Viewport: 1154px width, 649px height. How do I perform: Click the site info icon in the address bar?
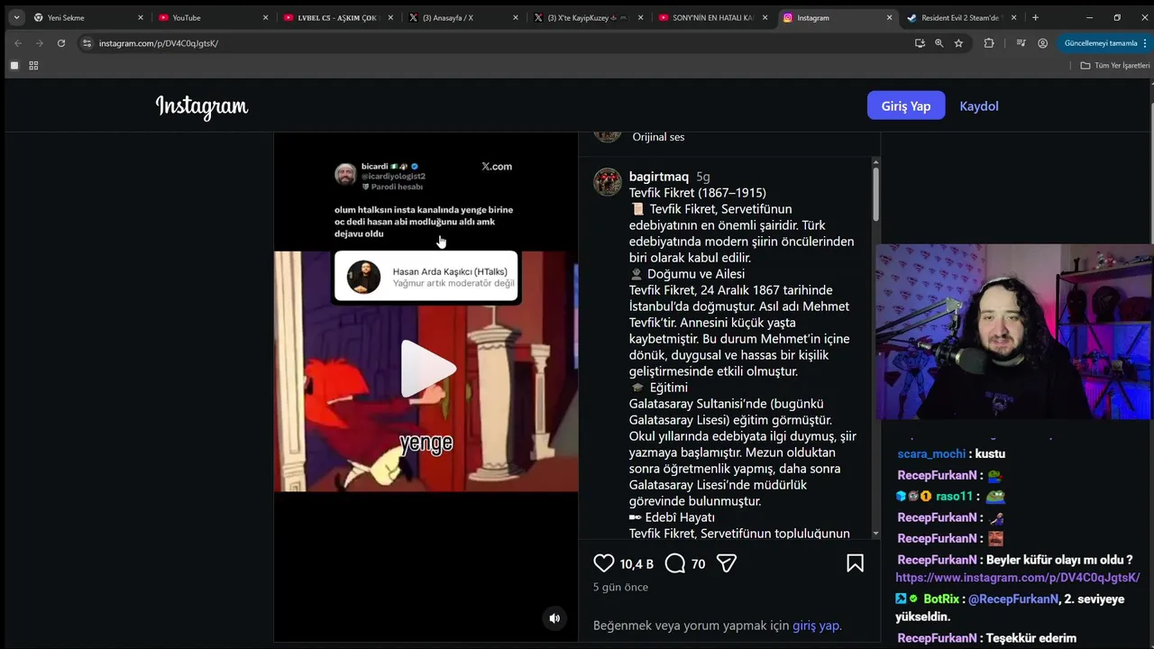tap(87, 42)
